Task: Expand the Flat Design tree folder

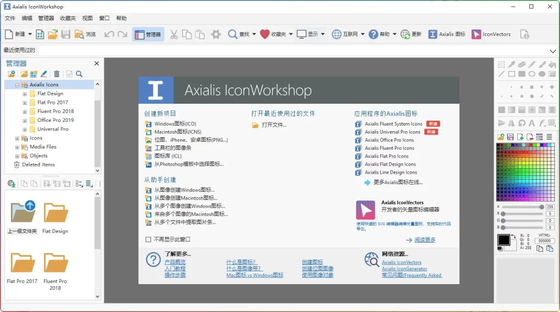Action: (25, 94)
